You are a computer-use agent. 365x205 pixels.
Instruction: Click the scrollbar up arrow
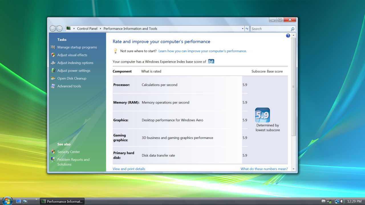point(294,35)
